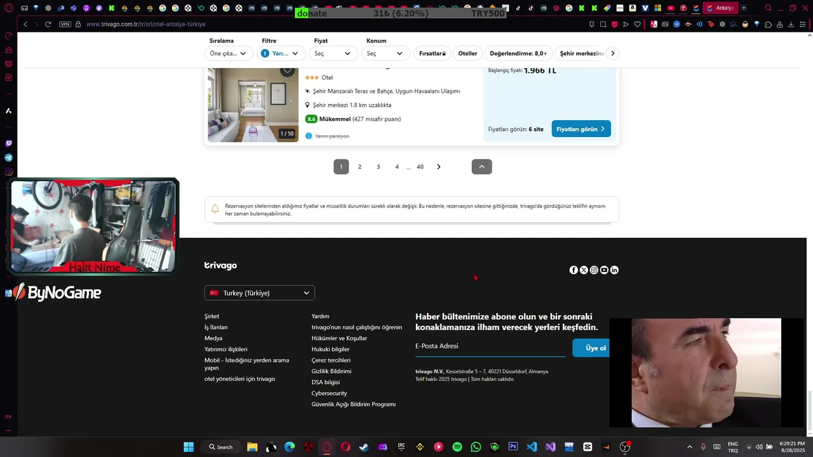Viewport: 813px width, 457px height.
Task: Select results page 4
Action: point(397,166)
